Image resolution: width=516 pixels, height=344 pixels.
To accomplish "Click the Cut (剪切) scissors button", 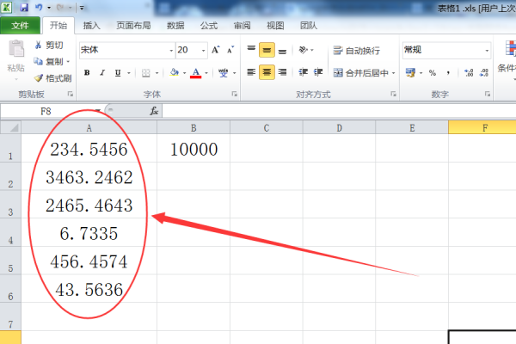I will [x=49, y=45].
